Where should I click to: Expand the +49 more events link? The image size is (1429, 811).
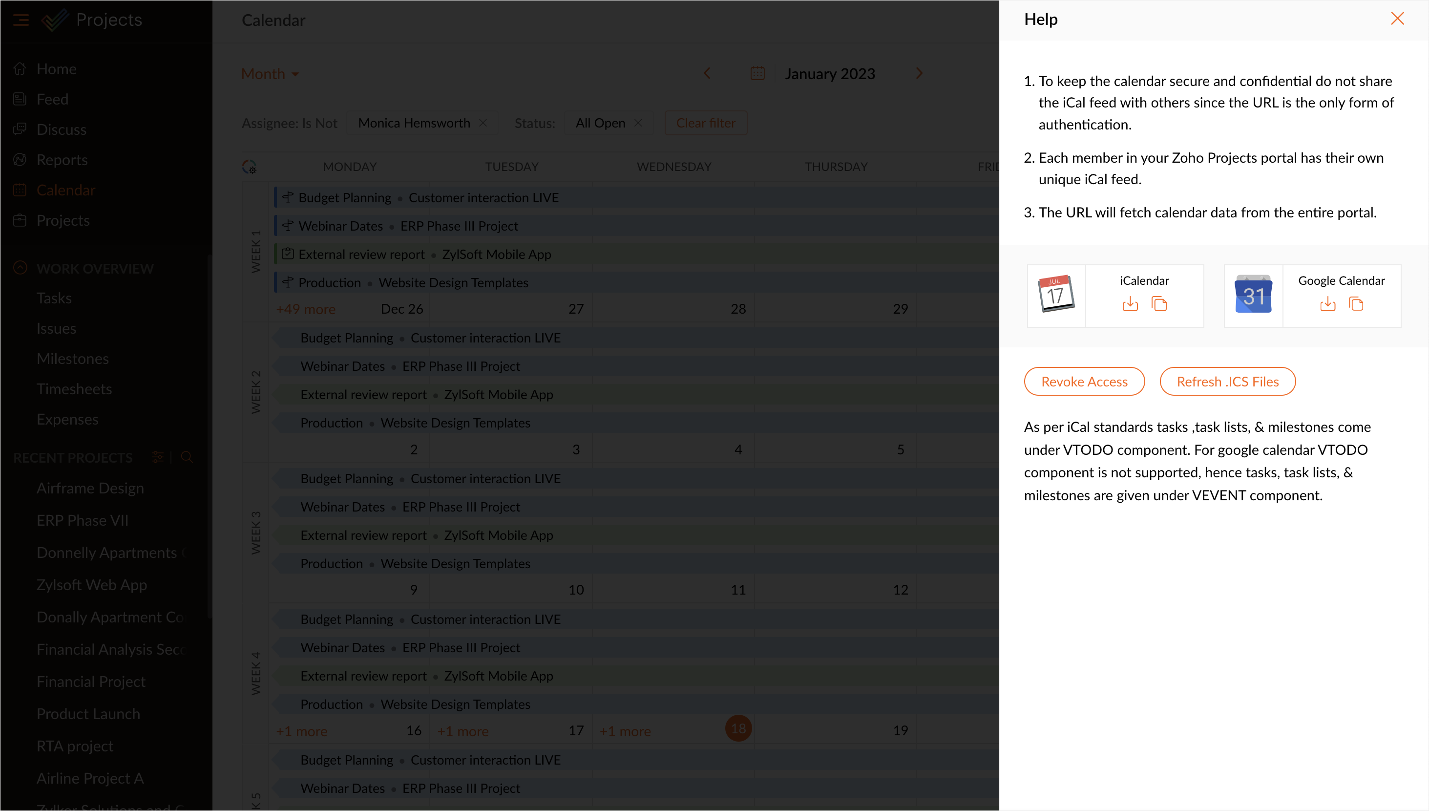(306, 309)
